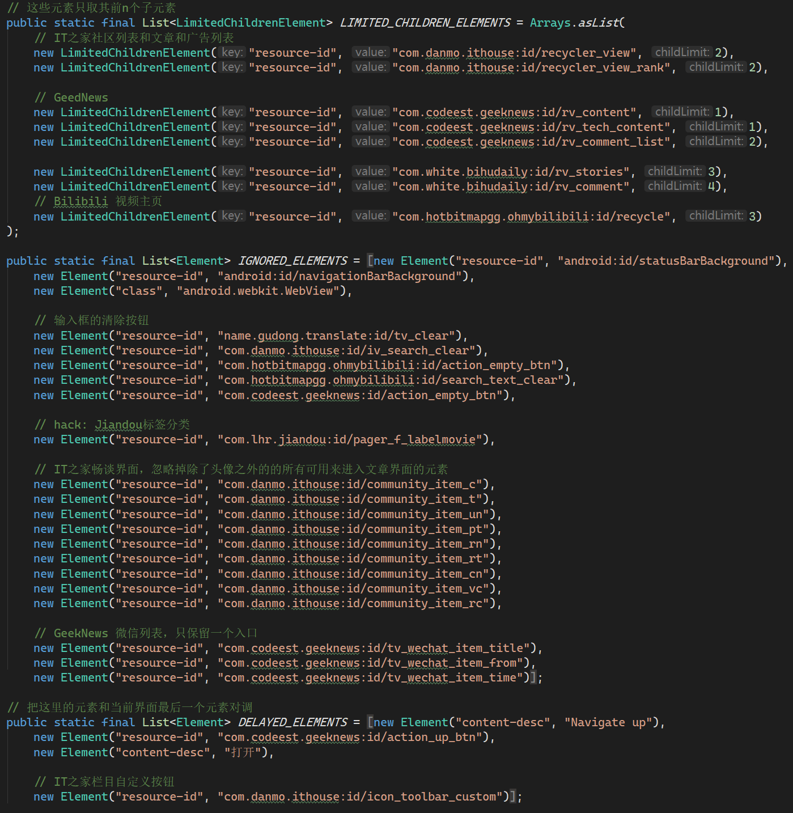The image size is (793, 813).
Task: Click the IGNORED_ELEMENTS field name
Action: tap(292, 261)
